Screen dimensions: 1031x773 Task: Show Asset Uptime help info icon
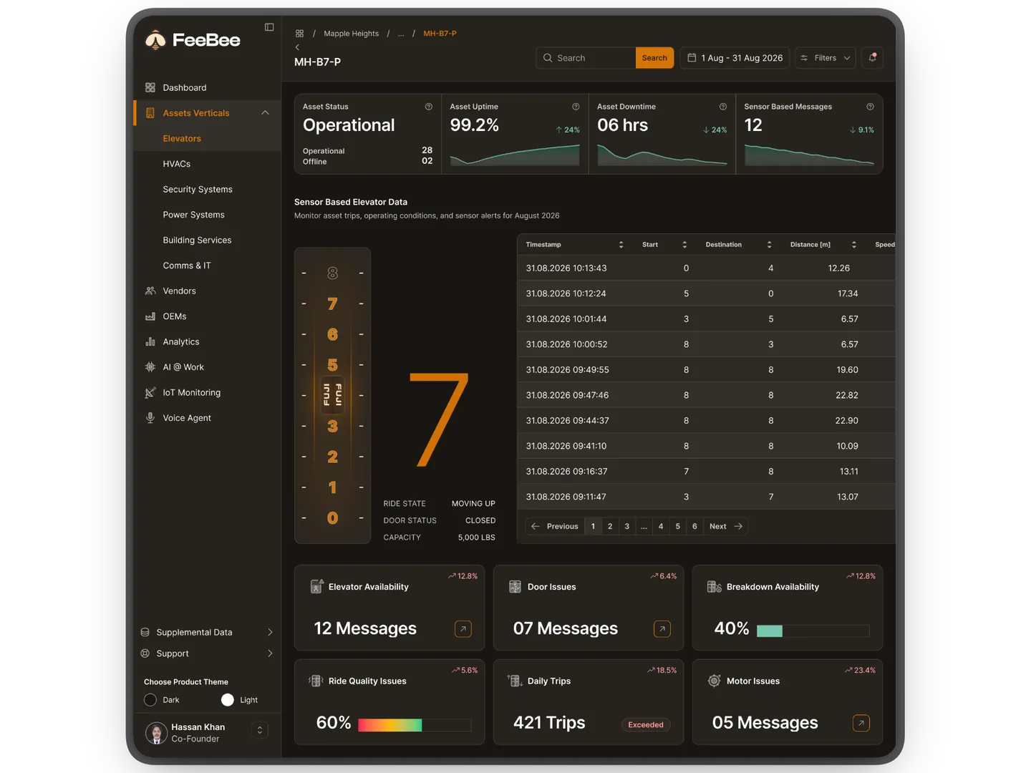tap(576, 107)
